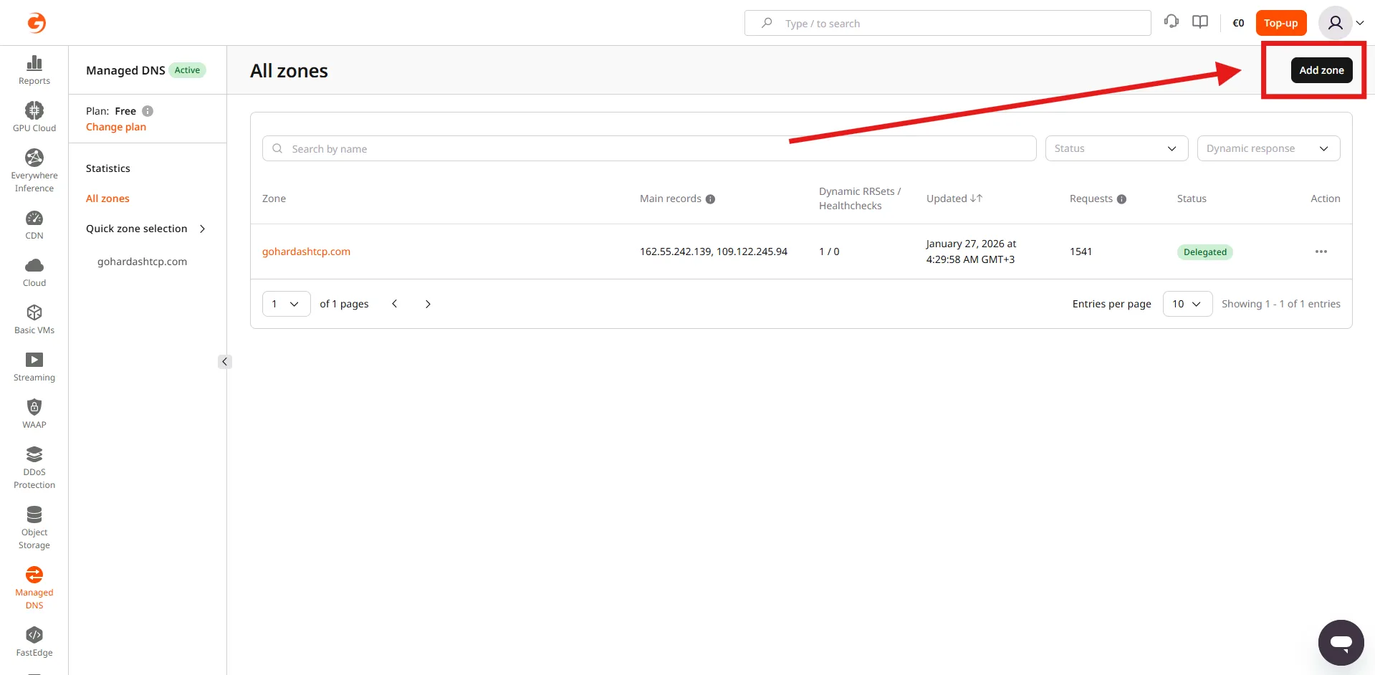Screen dimensions: 1375x675
Task: Open the Statistics menu item
Action: 108,168
